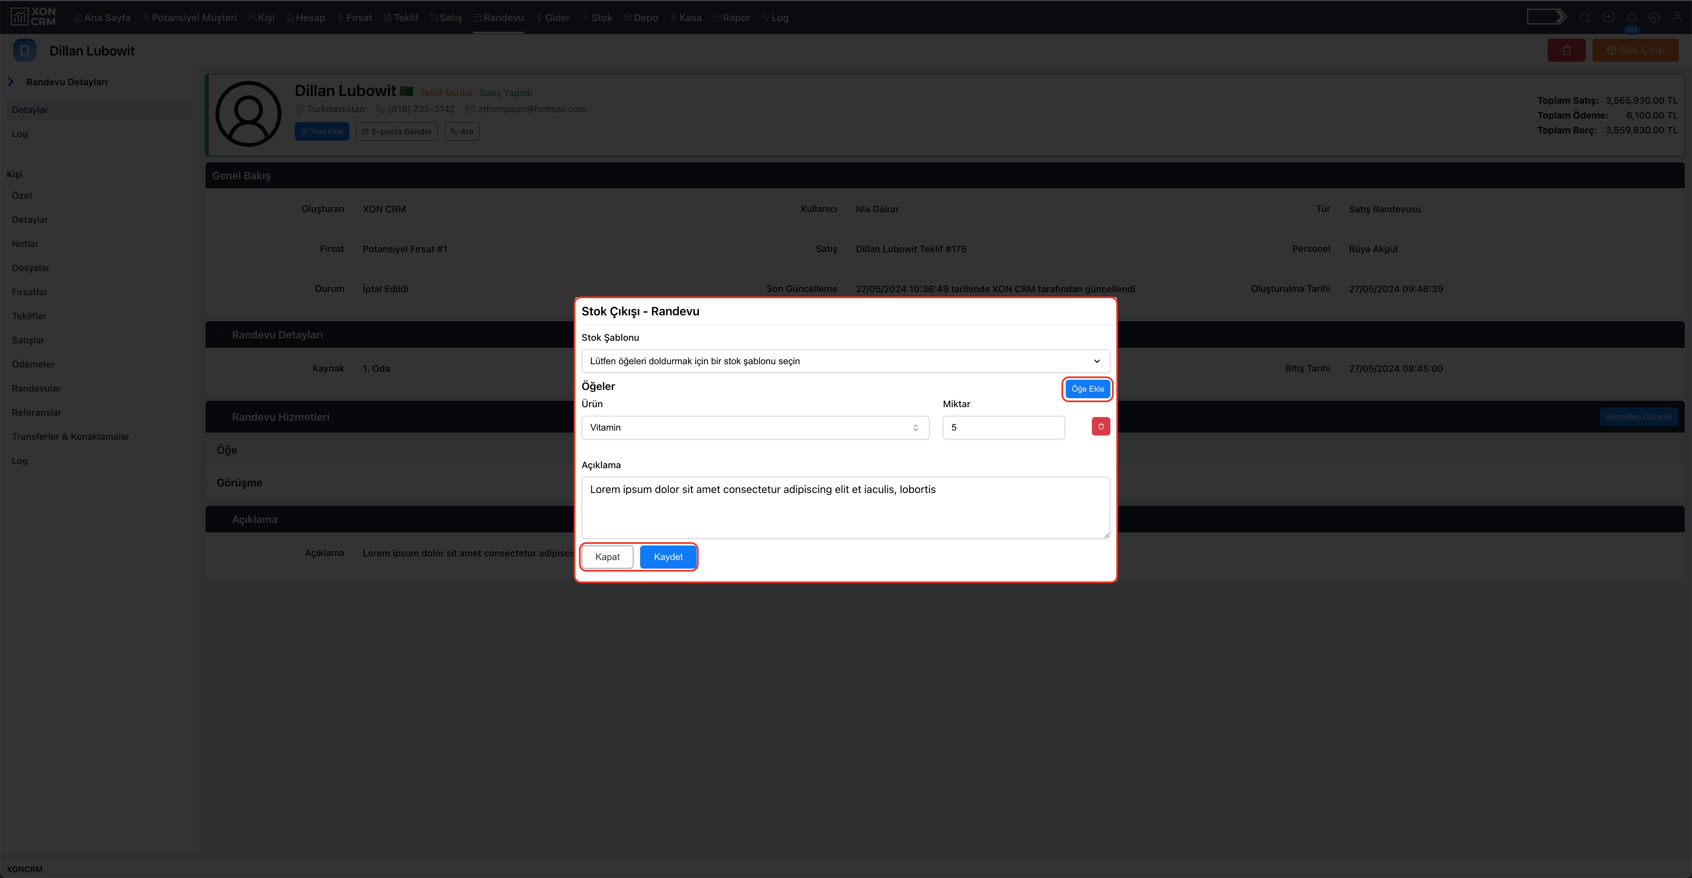This screenshot has width=1692, height=878.
Task: Click the Teklif Verildi status tag
Action: pos(446,93)
